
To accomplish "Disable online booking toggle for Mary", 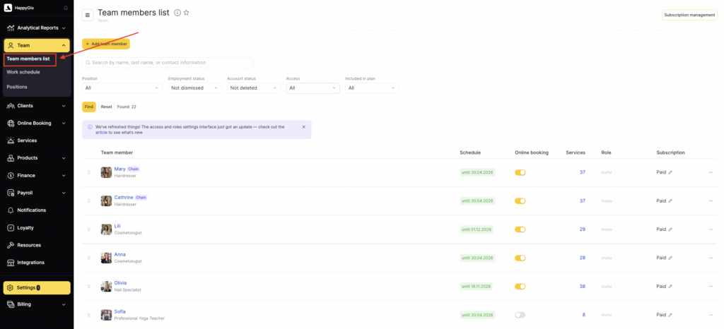I will pyautogui.click(x=520, y=172).
